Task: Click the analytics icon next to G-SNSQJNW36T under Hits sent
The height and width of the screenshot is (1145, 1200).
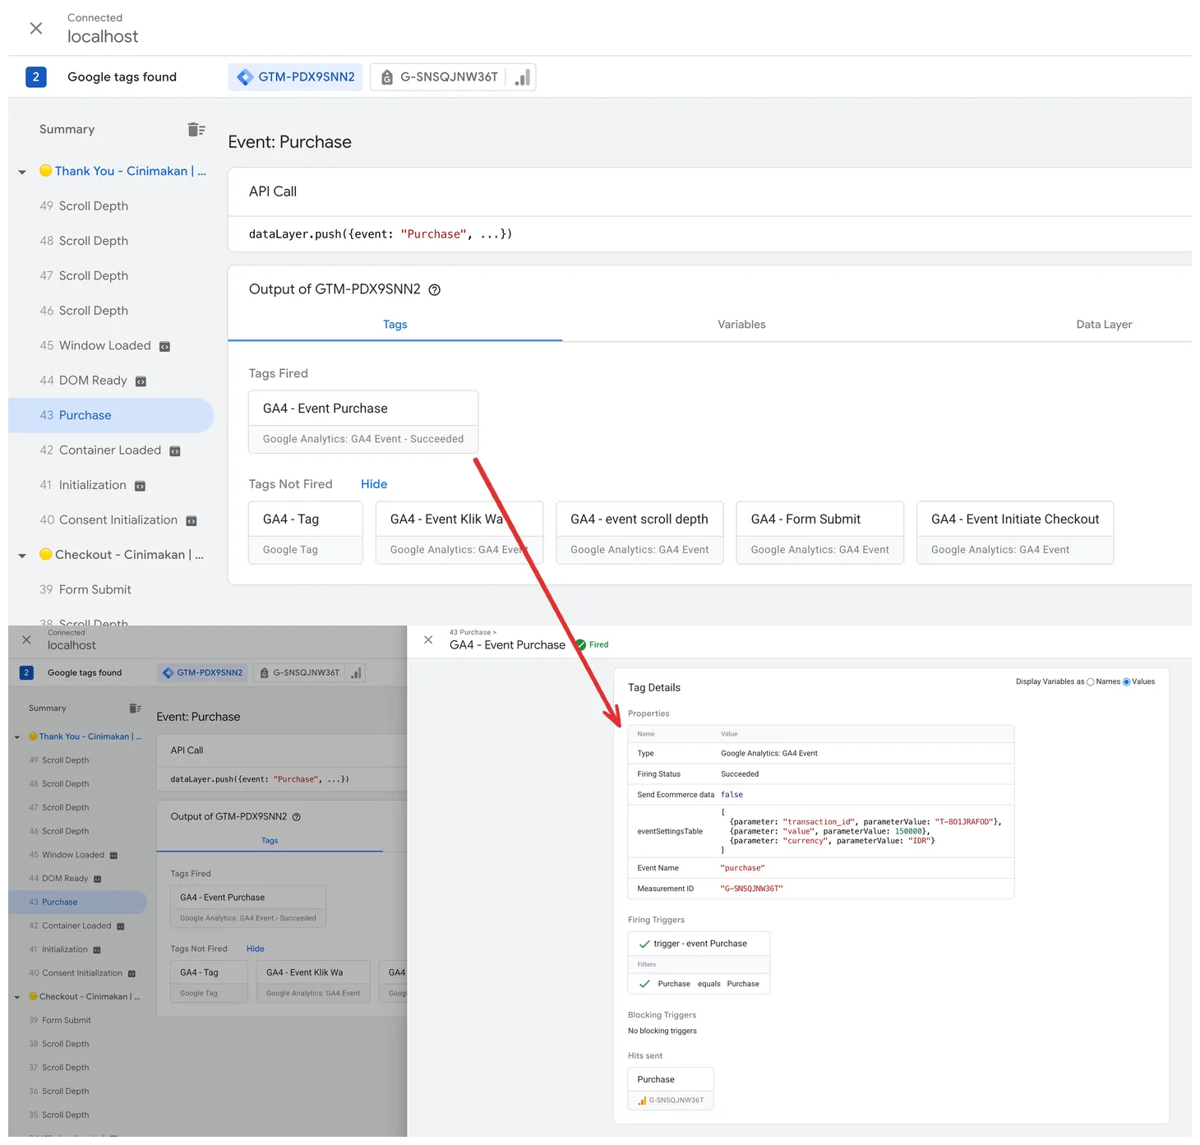Action: [x=642, y=1101]
